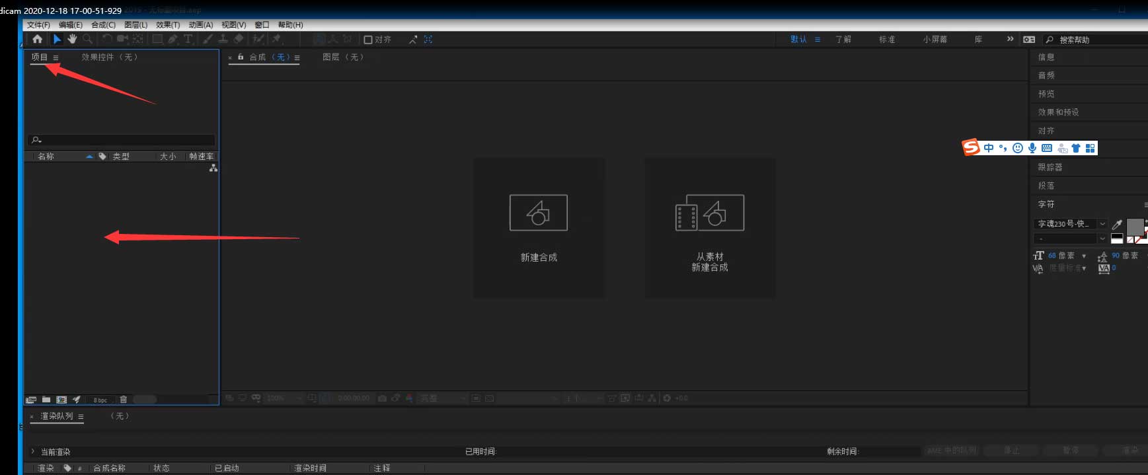The image size is (1148, 475).
Task: Switch to the 标准 workspace
Action: tap(887, 40)
